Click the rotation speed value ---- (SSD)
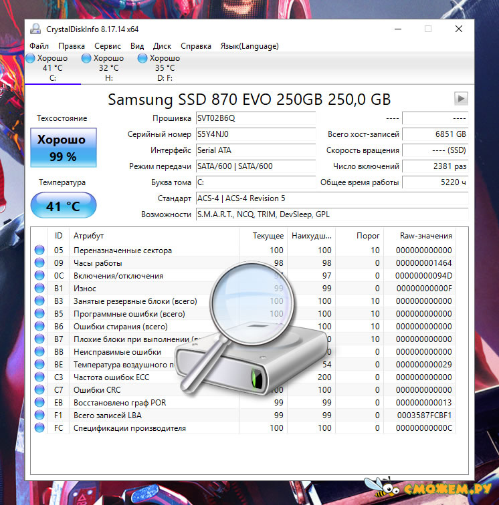Screen dimensions: 499x505 (435, 150)
